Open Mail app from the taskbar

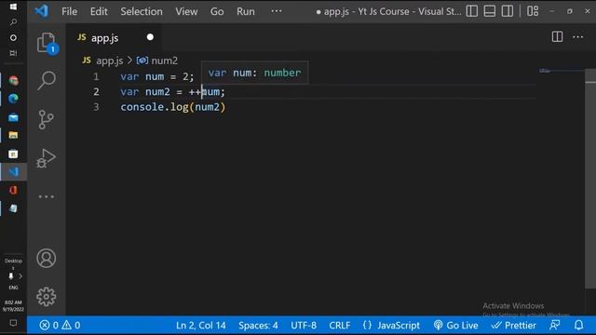(x=13, y=117)
